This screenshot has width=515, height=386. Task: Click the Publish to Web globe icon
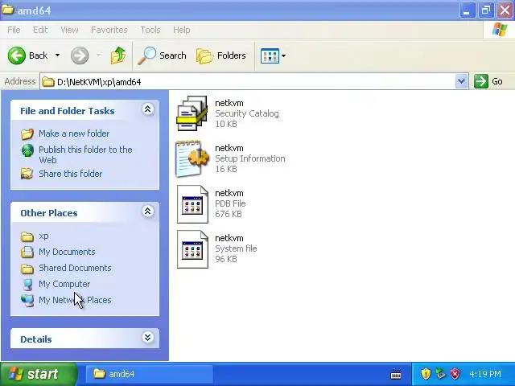27,150
